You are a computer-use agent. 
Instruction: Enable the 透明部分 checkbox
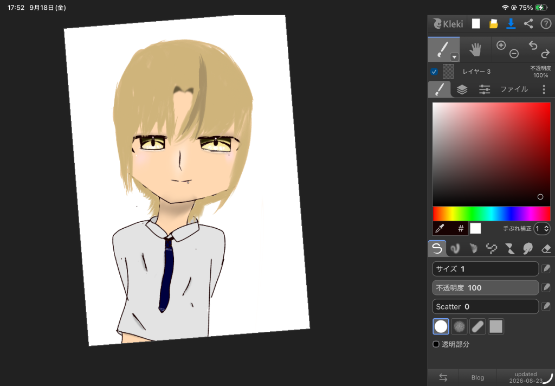436,344
